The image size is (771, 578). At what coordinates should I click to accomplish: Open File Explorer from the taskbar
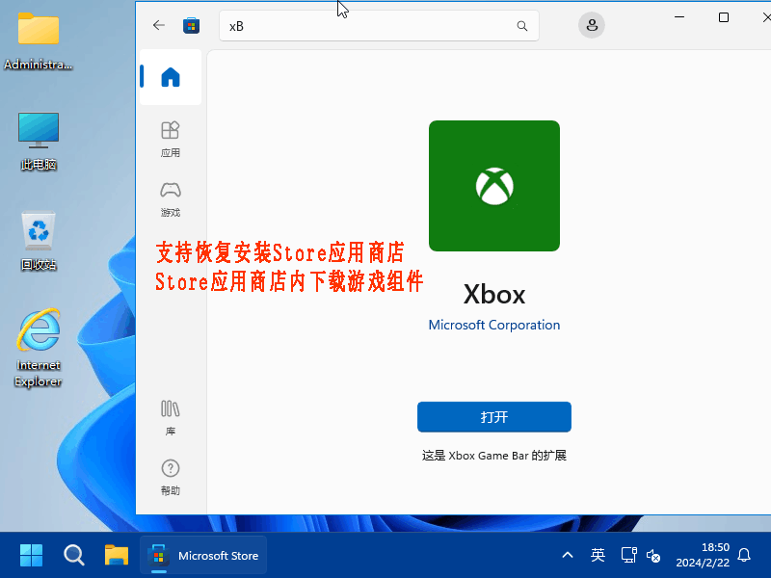click(x=117, y=556)
